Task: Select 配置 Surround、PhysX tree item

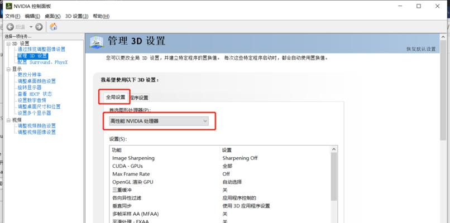Action: 42,62
